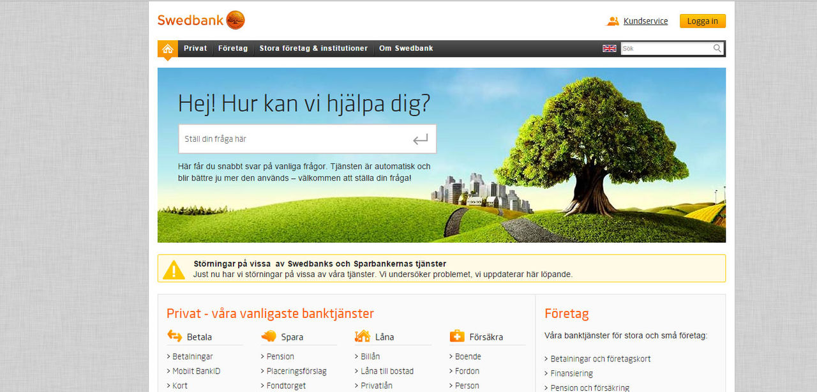Open the Kundservice link

[645, 21]
